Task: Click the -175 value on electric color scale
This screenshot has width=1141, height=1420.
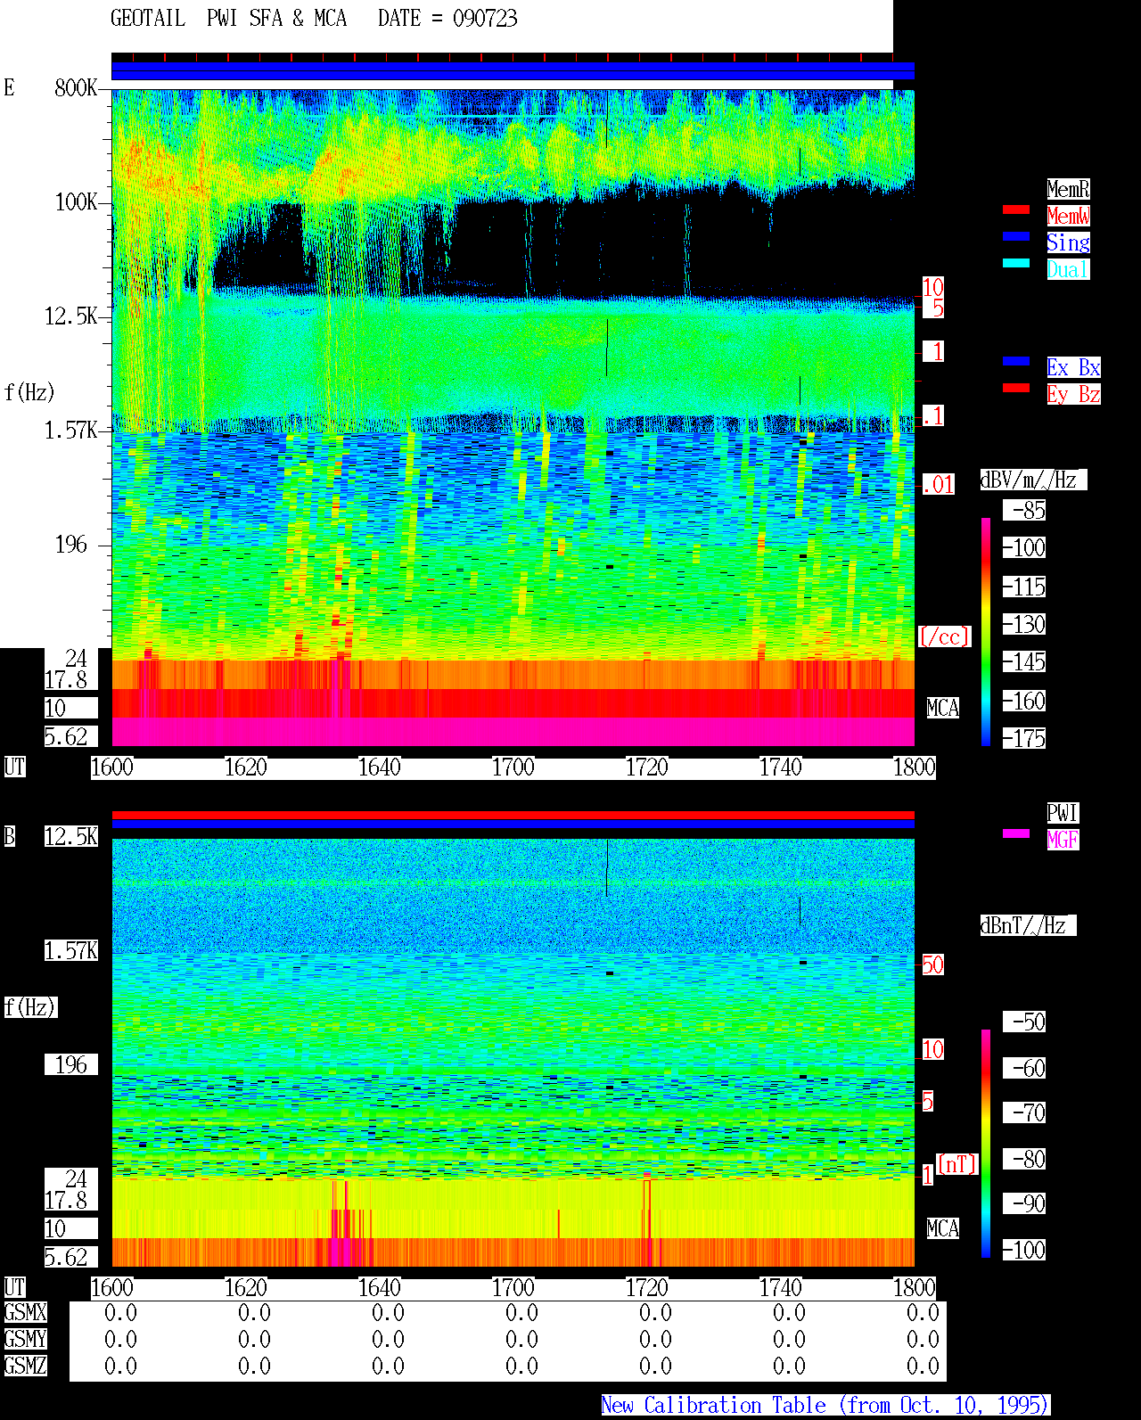Action: [x=1024, y=738]
